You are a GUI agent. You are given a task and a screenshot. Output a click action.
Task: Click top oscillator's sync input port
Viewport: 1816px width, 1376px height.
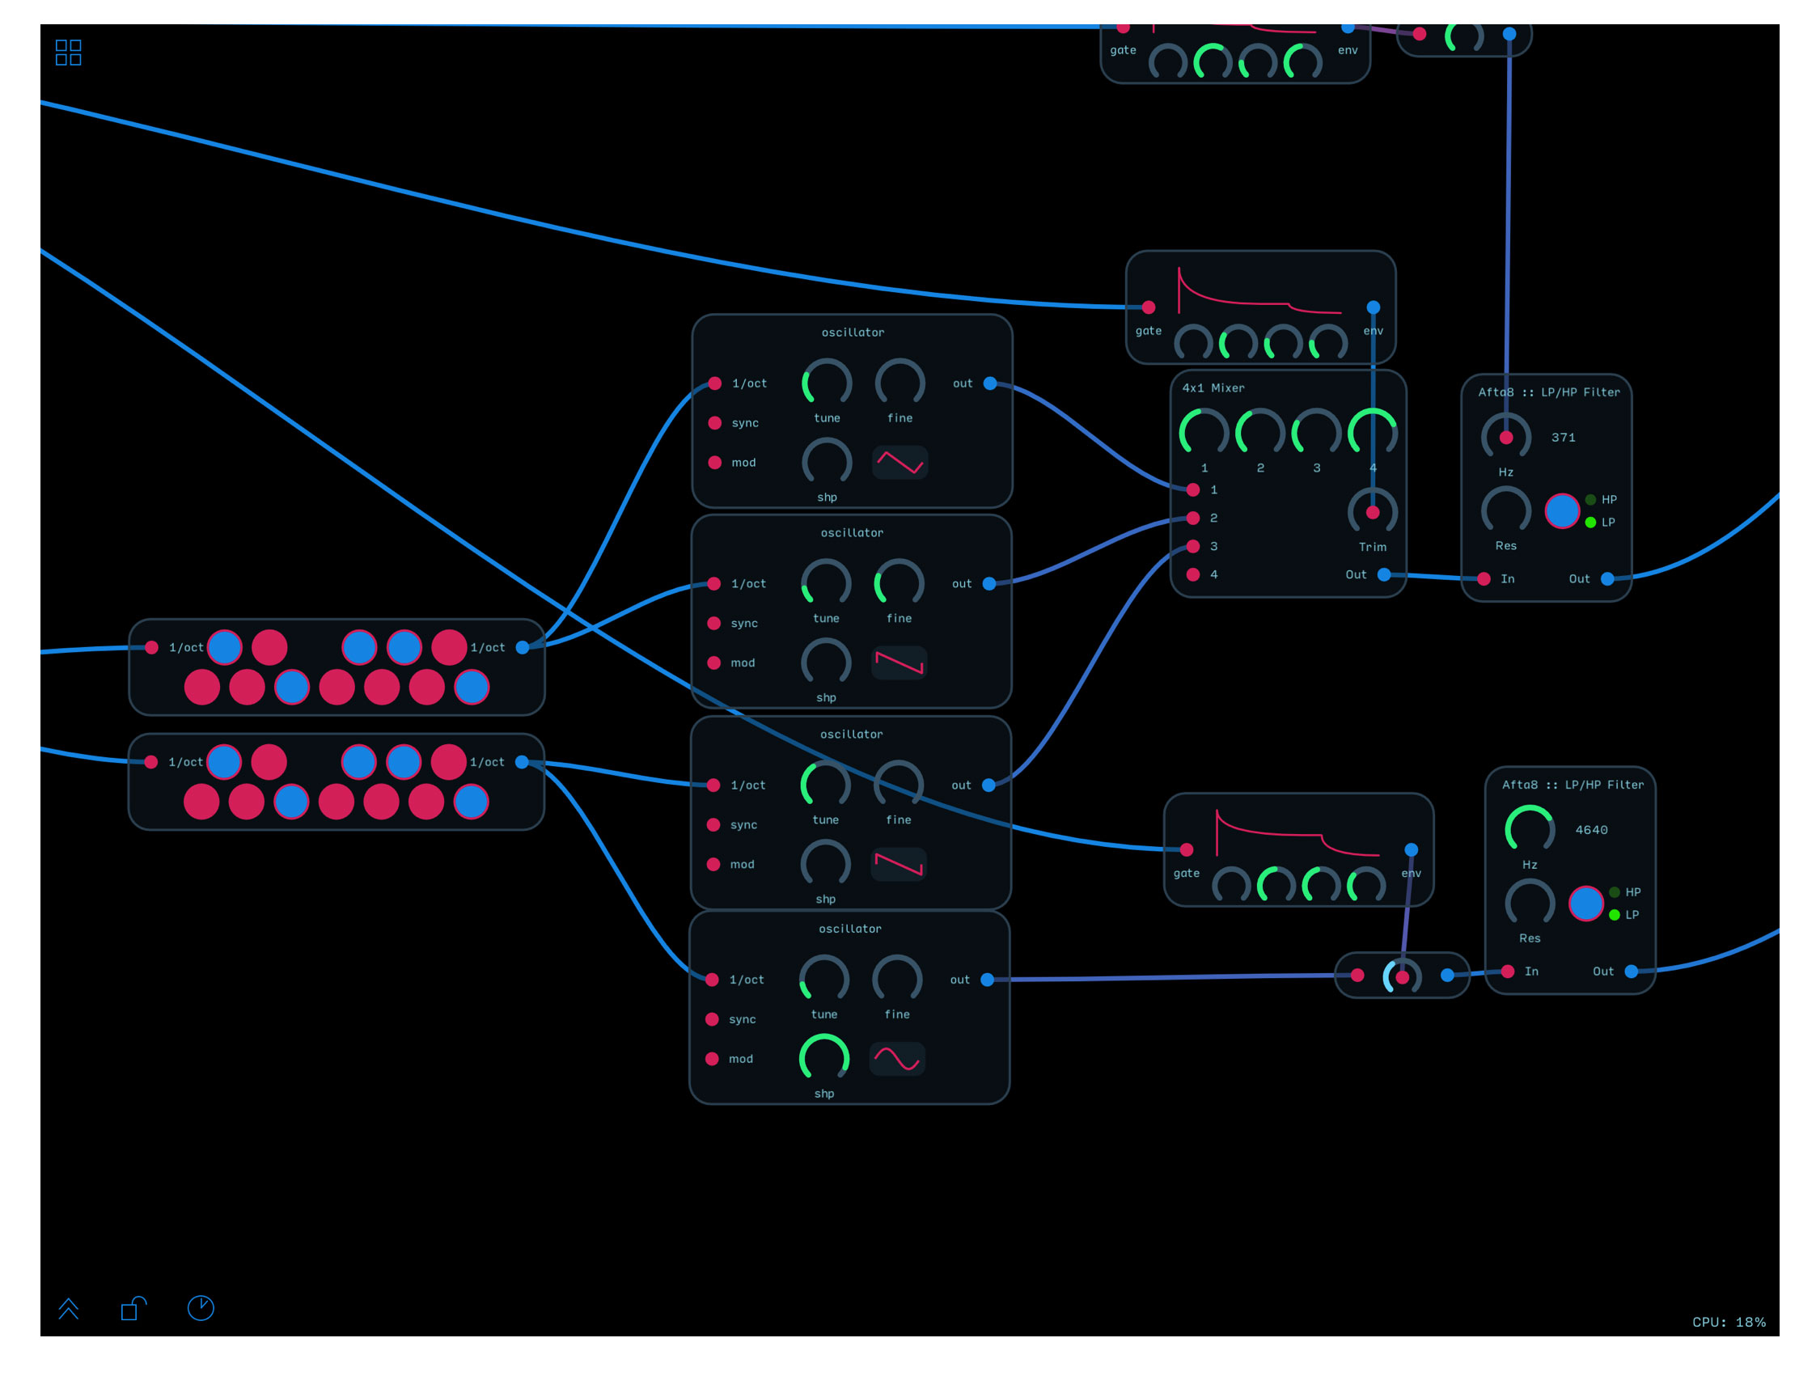coord(715,424)
